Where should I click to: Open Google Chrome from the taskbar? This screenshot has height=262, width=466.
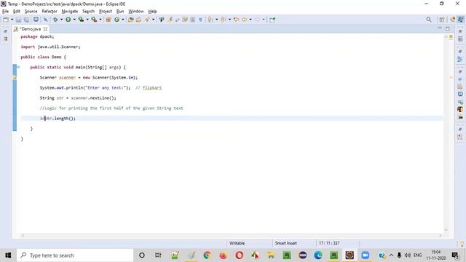(x=207, y=255)
